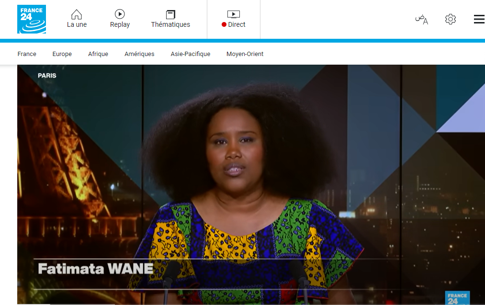
Task: Go to La une
Action: [x=77, y=24]
